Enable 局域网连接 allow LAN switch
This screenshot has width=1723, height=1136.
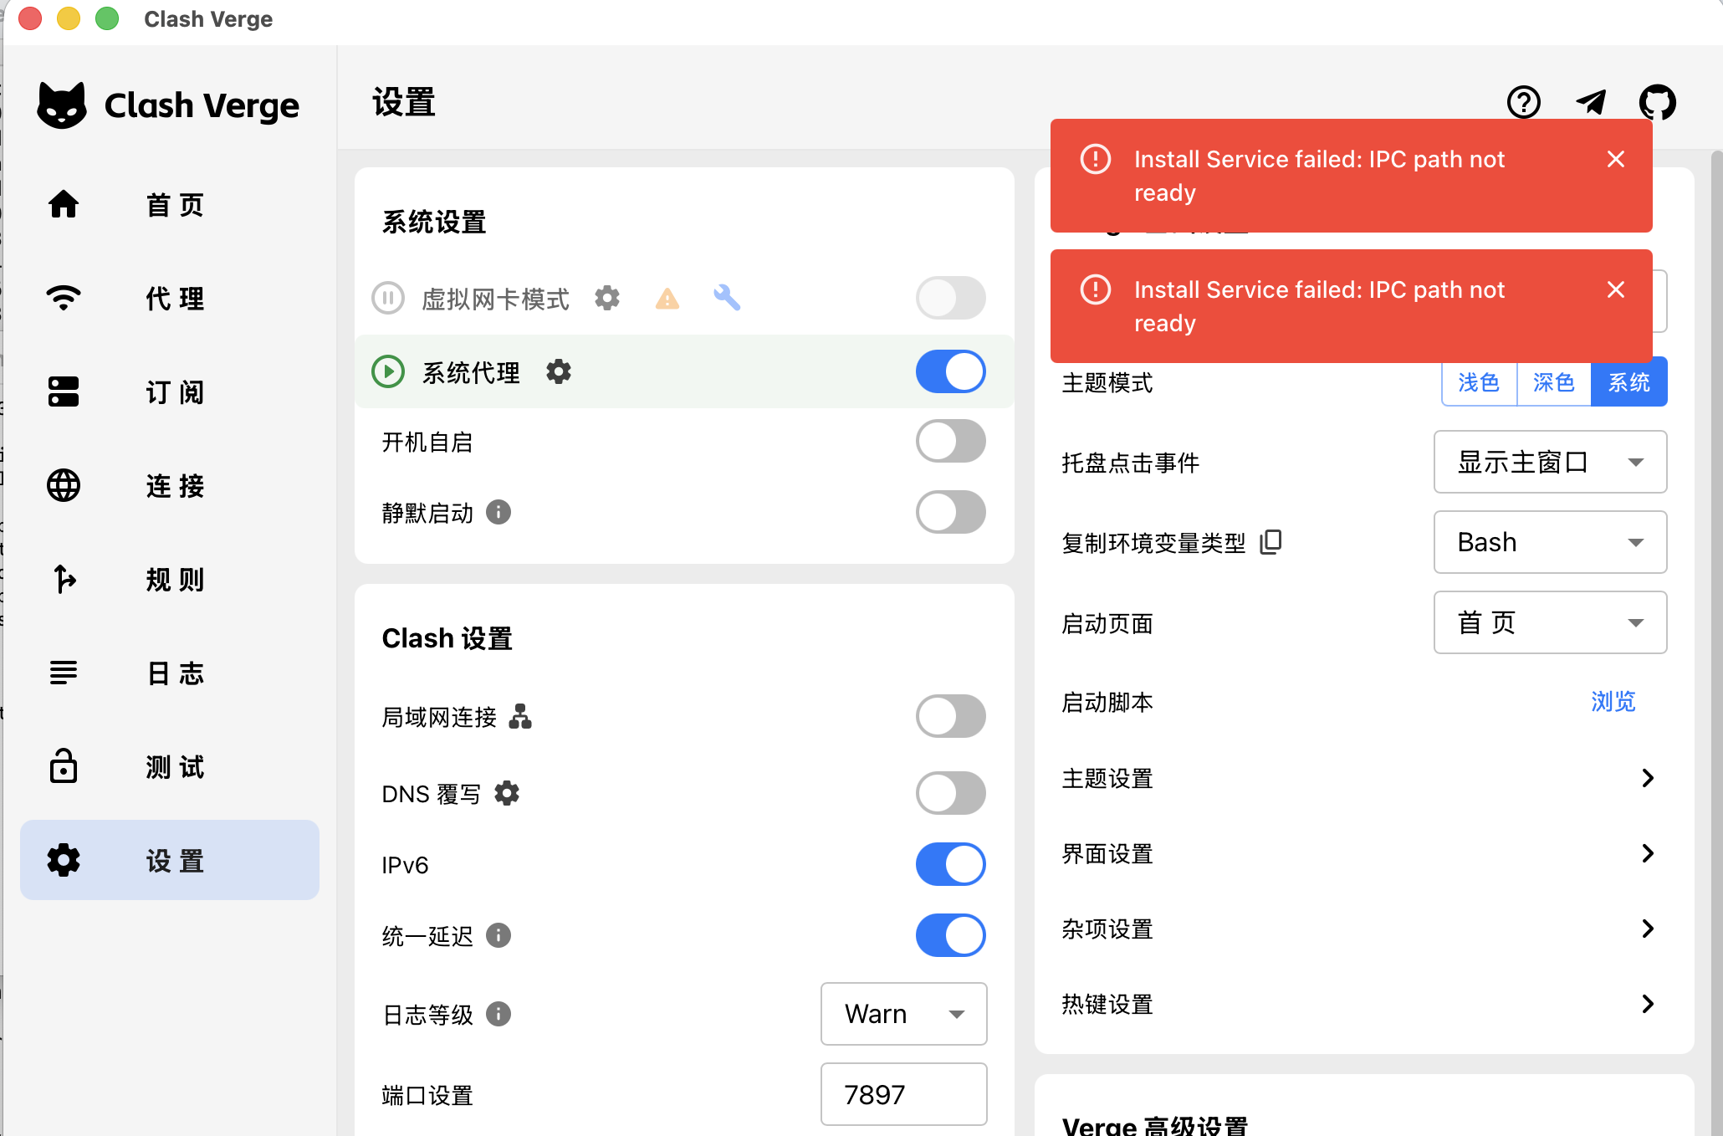pyautogui.click(x=951, y=716)
